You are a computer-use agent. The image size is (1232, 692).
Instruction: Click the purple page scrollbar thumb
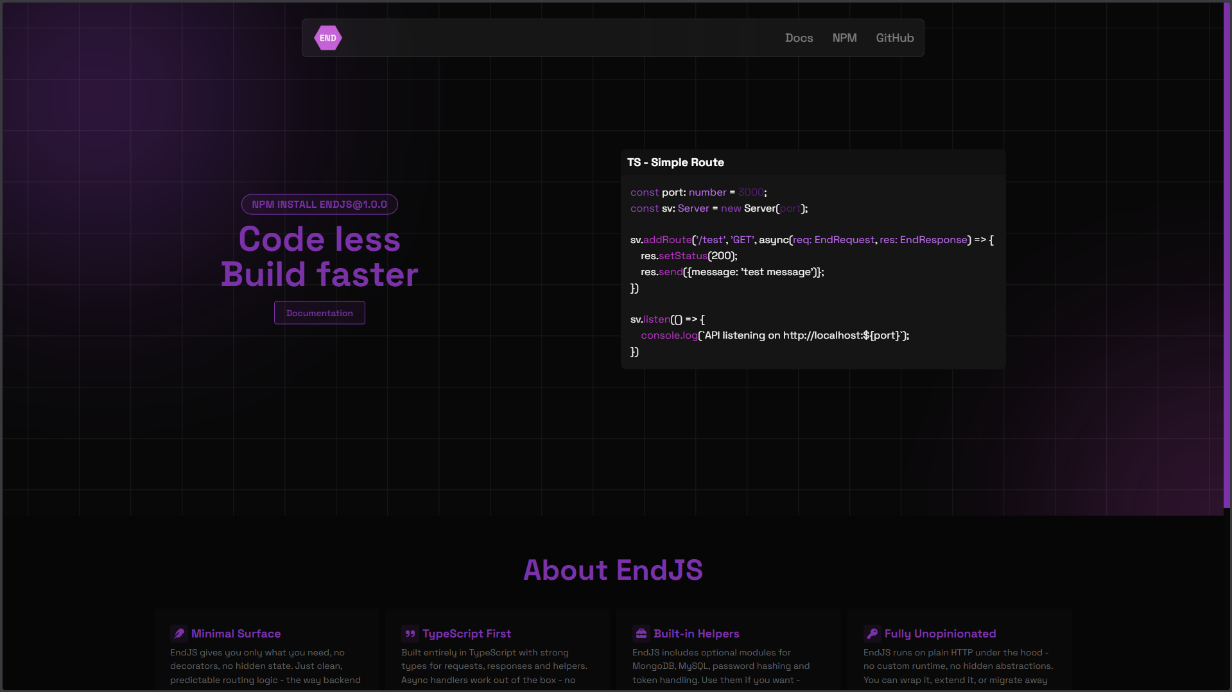(x=1227, y=257)
